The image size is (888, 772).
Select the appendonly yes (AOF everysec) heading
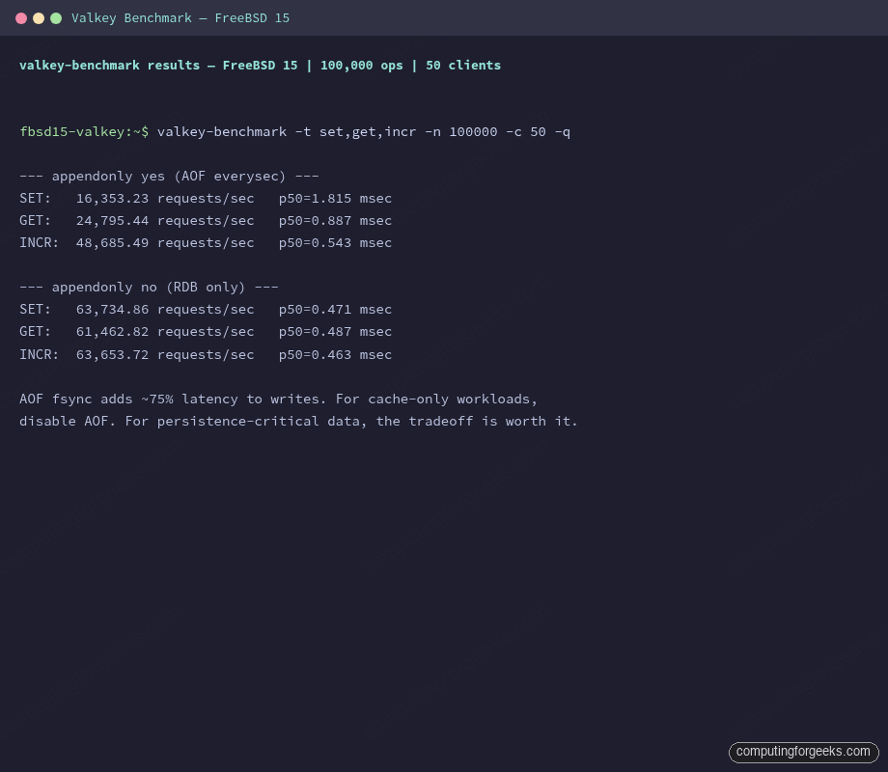coord(169,176)
